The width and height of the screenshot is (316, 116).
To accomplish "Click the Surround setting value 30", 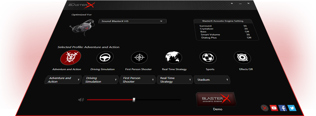I will coord(245,26).
